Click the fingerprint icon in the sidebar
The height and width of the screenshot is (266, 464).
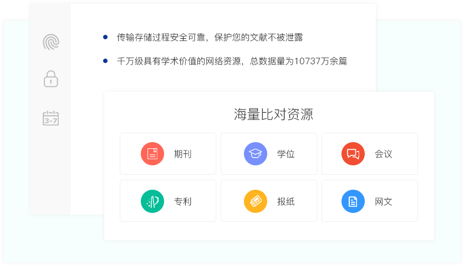tap(51, 42)
